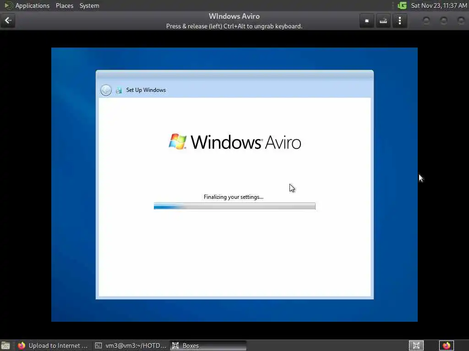
Task: Click the Boxes workspace switcher icon
Action: (x=416, y=346)
